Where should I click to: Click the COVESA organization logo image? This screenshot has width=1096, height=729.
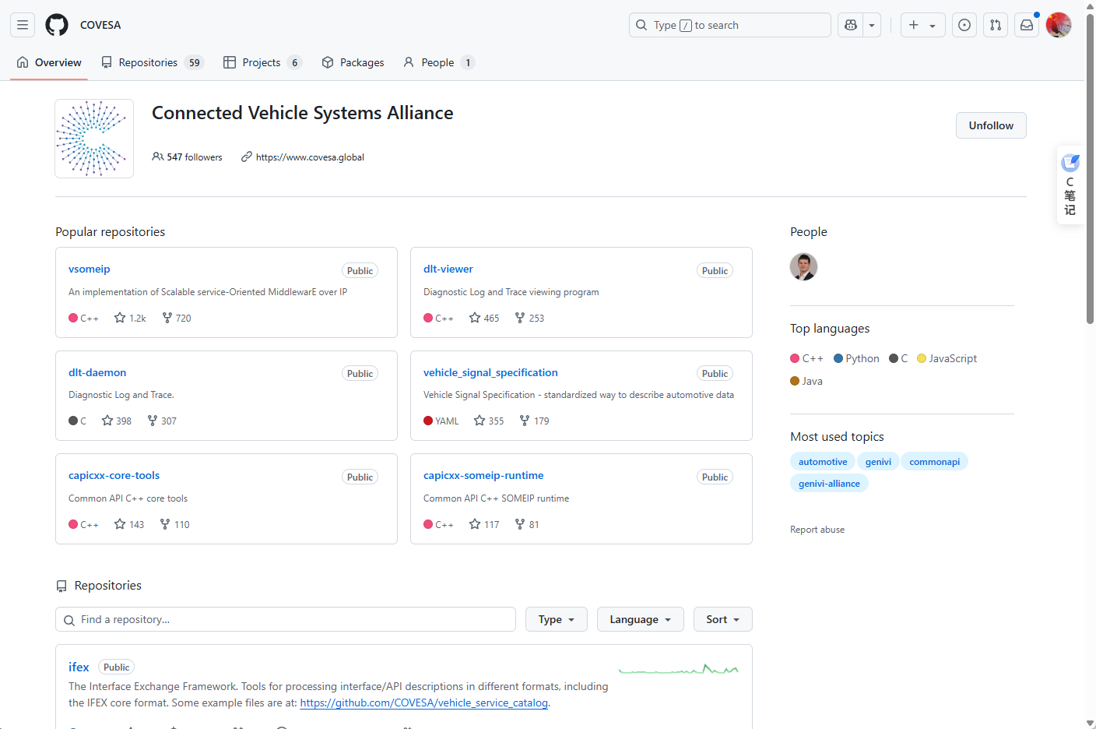coord(94,139)
